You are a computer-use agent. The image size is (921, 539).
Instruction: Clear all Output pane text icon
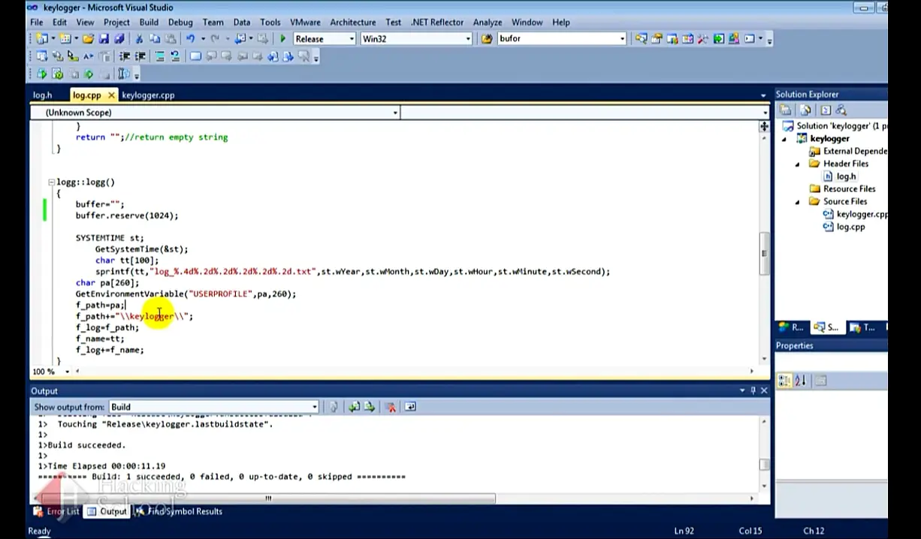click(x=390, y=407)
